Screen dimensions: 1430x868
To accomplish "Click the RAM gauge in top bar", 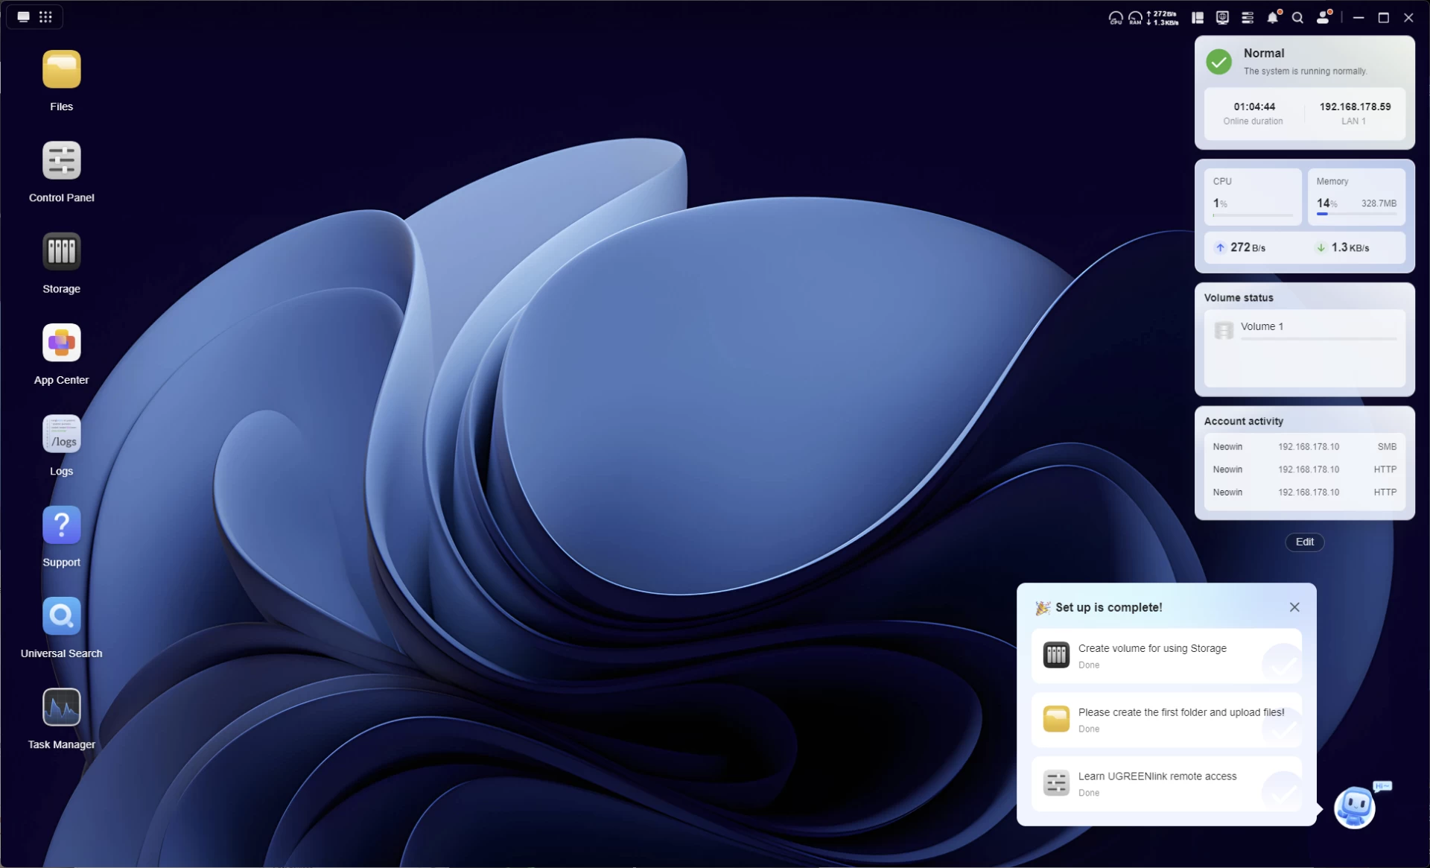I will 1134,18.
